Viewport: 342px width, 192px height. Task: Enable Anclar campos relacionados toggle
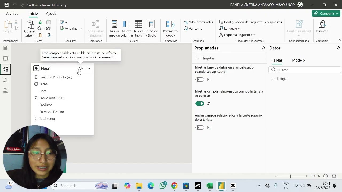pos(200,127)
